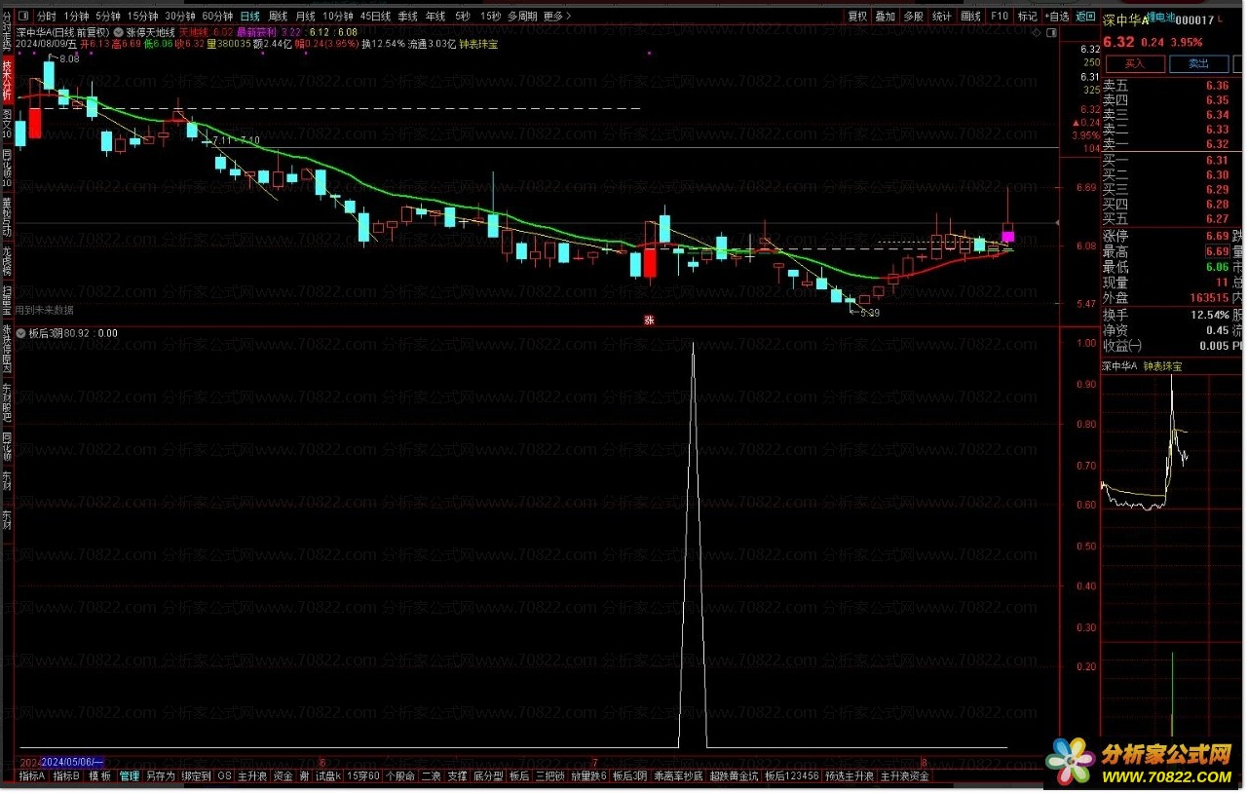This screenshot has width=1248, height=793.
Task: Click the 买入 buy button
Action: pos(1136,63)
